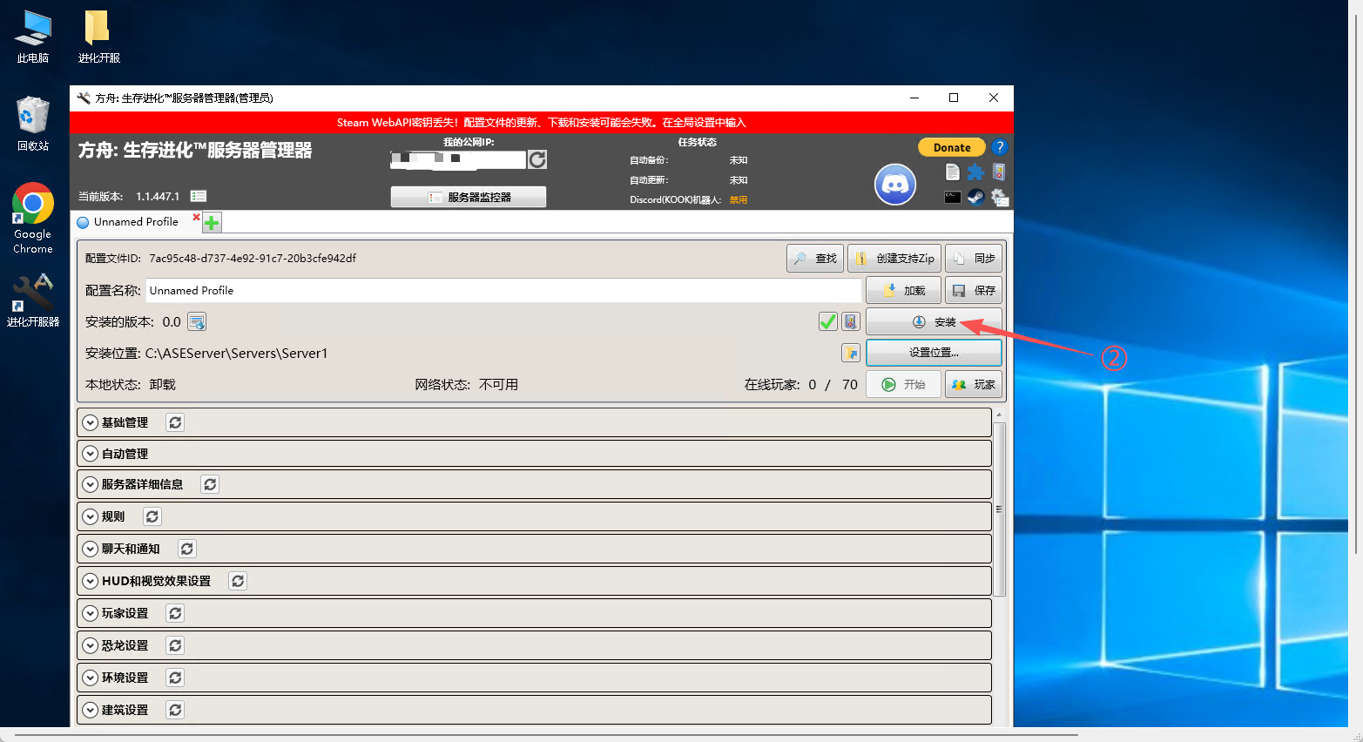
Task: Expand the 玩家设置 section
Action: pyautogui.click(x=90, y=613)
